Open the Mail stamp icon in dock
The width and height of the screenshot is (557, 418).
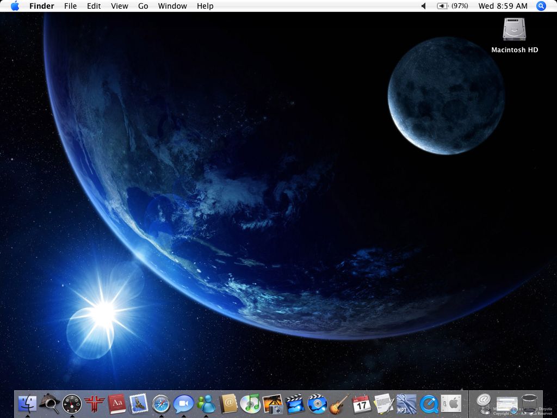139,403
